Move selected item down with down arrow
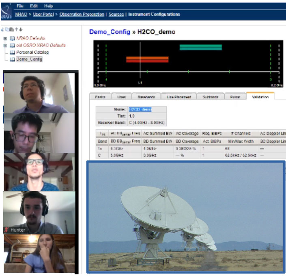 point(21,30)
